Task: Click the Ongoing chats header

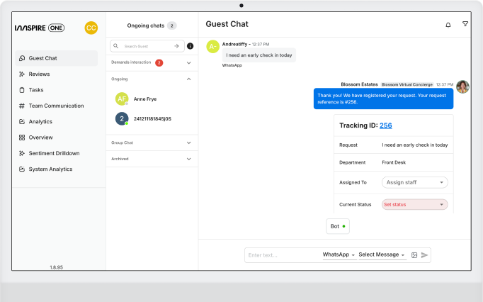Action: (x=146, y=26)
